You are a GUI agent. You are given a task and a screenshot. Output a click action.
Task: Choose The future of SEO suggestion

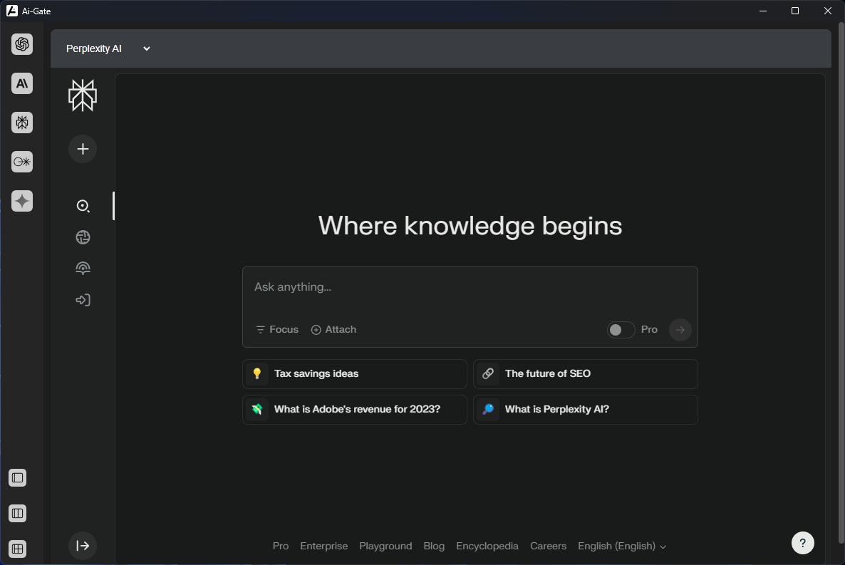click(585, 373)
